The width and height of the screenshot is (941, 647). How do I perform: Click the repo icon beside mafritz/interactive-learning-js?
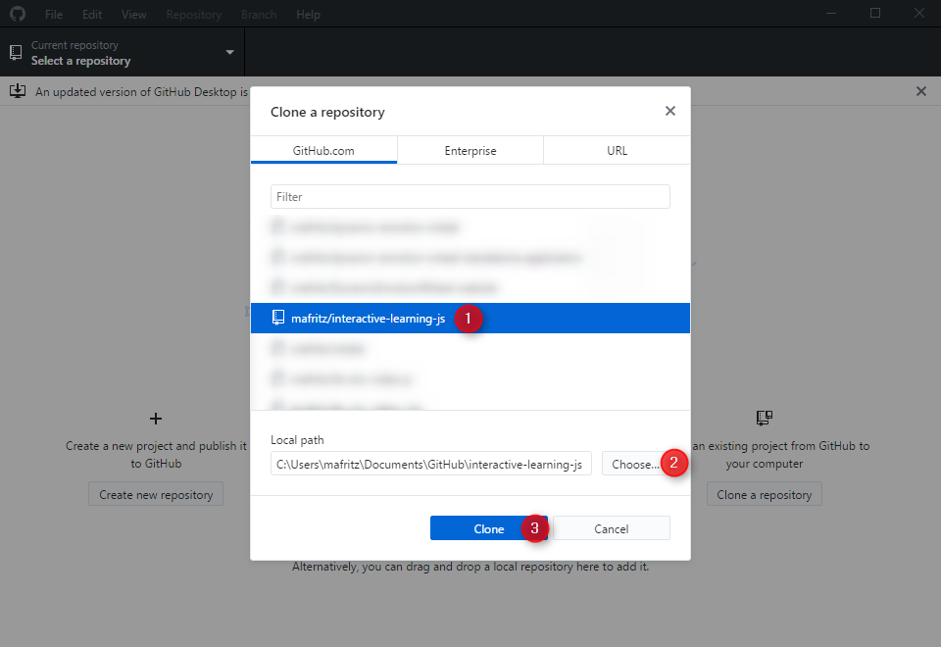pos(277,318)
